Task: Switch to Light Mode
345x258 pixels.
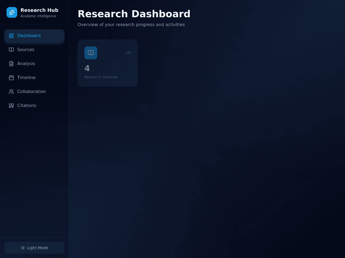Action: pos(34,248)
